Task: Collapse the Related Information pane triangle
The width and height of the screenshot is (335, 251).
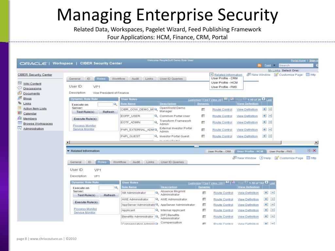Action: coord(68,151)
